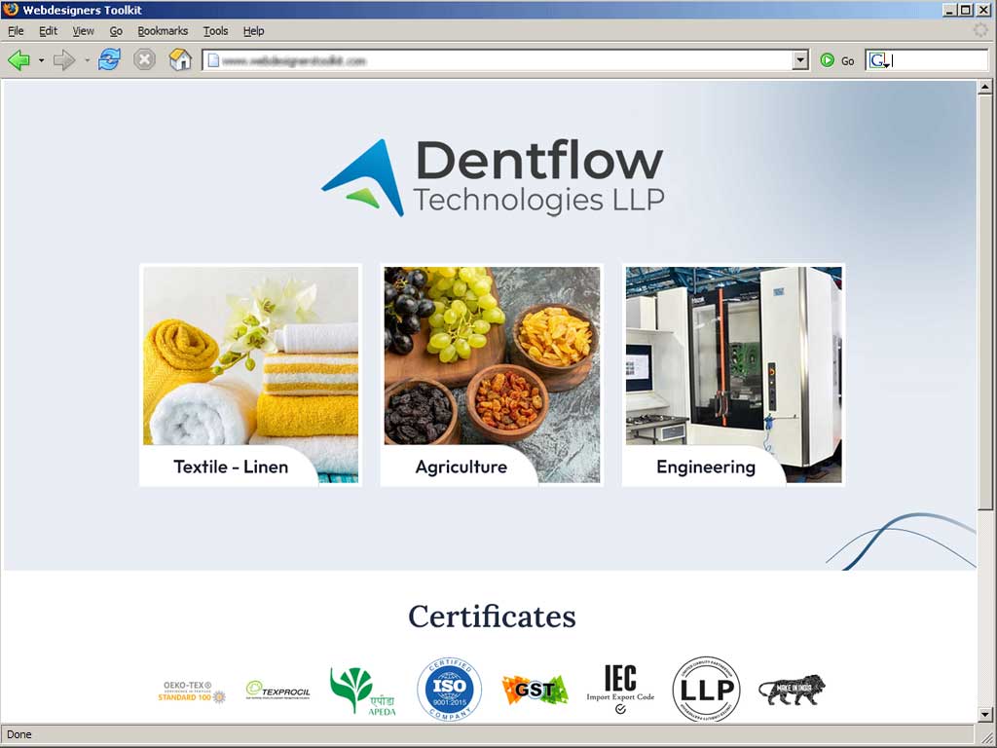Expand the address bar URL dropdown

800,60
